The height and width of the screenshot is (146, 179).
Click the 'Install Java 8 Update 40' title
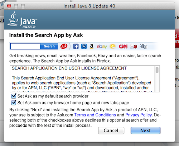[89, 6]
